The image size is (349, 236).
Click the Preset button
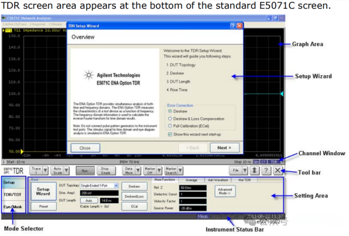(x=43, y=206)
